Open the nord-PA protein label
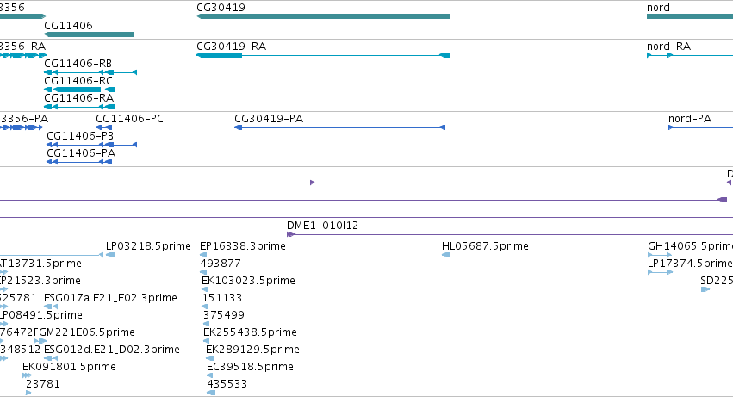Viewport: 733px width, 397px height. 690,119
